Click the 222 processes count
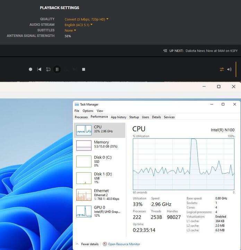 tap(137, 217)
